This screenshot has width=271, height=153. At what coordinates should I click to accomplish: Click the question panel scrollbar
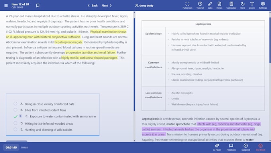[134, 64]
